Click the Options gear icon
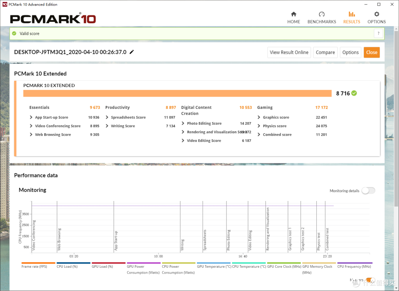399x291 pixels. point(376,14)
